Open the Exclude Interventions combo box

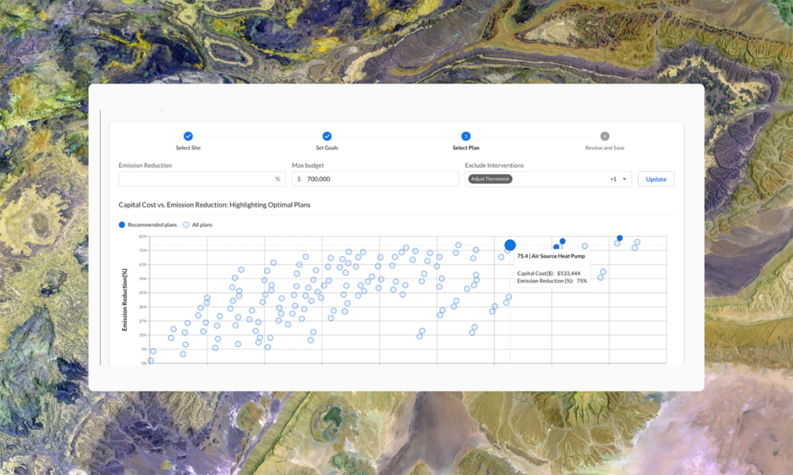[558, 179]
